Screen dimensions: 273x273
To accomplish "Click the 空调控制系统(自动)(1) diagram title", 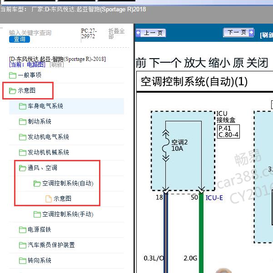I will coord(194,81).
